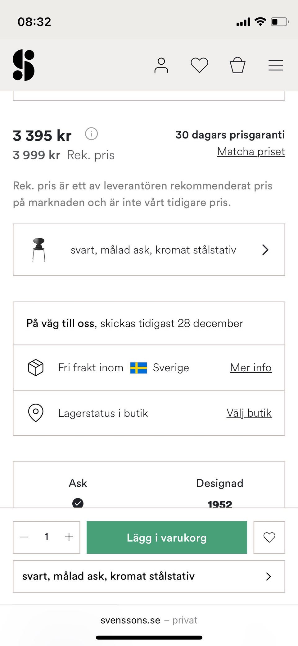Click the Matcha priset link
Image resolution: width=298 pixels, height=646 pixels.
251,152
